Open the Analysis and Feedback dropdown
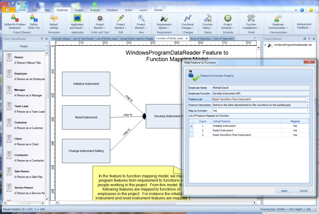The width and height of the screenshot is (319, 214). tap(304, 26)
